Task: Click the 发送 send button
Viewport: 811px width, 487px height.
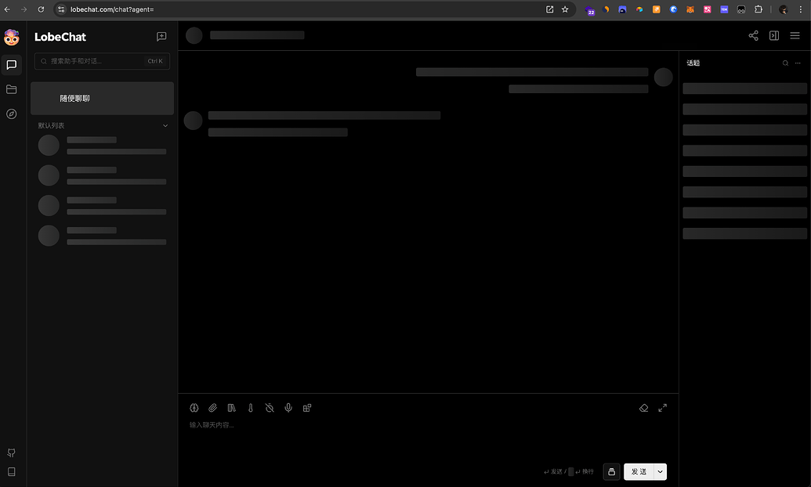Action: click(x=639, y=471)
